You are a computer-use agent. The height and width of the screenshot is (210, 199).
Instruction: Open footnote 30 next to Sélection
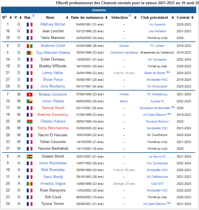pos(130,16)
